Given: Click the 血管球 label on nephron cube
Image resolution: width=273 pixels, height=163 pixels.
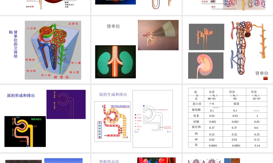Looking at the screenshot, I should (73, 24).
